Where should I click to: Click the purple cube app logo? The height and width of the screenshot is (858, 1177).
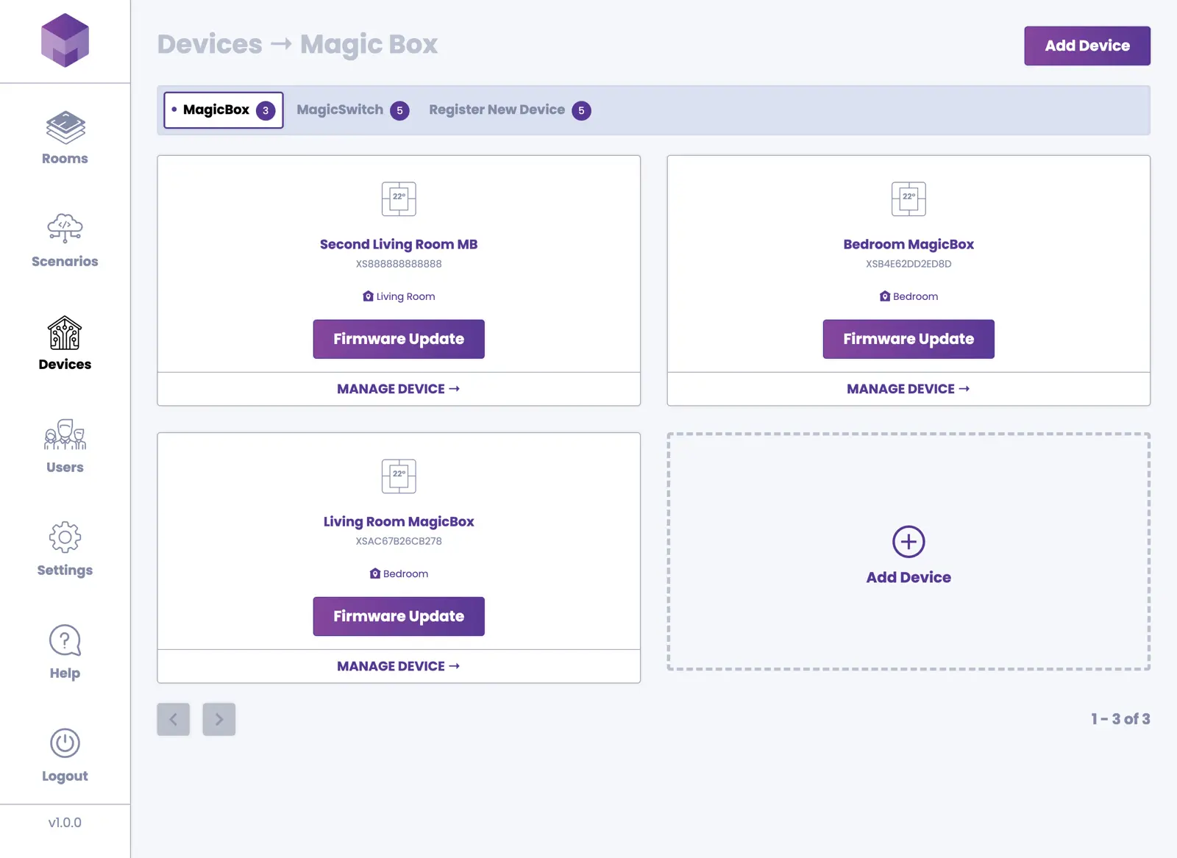point(65,40)
